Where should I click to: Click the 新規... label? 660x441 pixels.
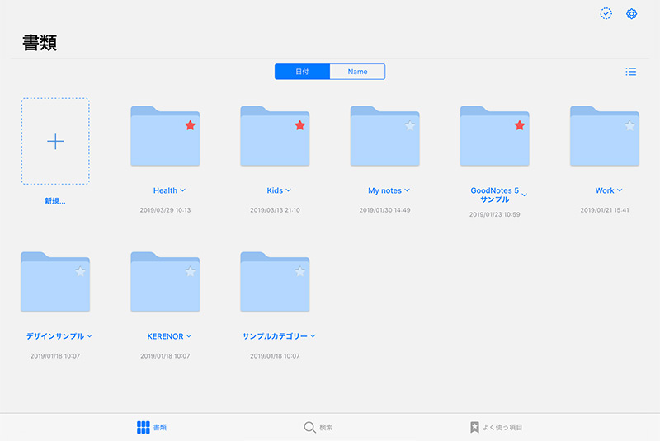(55, 201)
